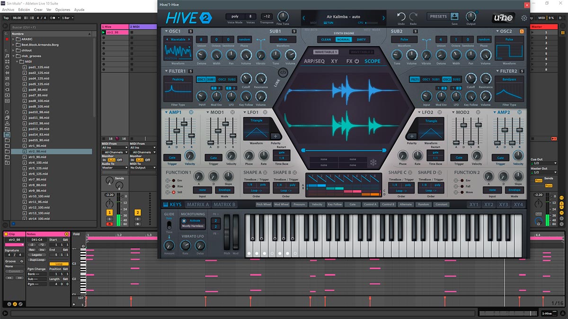Open the Drums category in Ableton browser
Screen dimensions: 568x319
coord(7,61)
